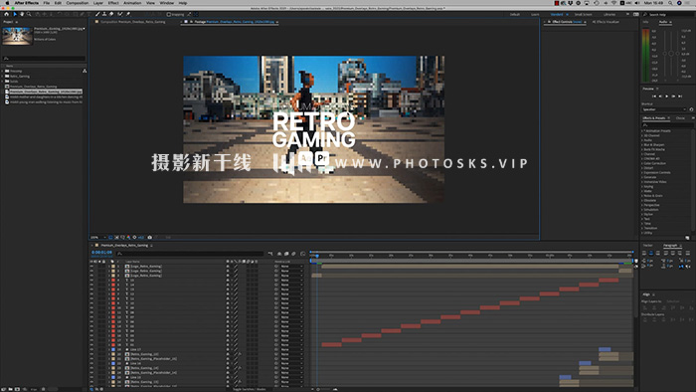Expand the Animation Presets category
This screenshot has height=392, width=696.
(642, 131)
